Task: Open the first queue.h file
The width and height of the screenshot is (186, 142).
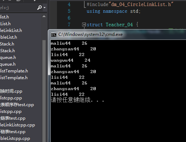Action: point(8,58)
